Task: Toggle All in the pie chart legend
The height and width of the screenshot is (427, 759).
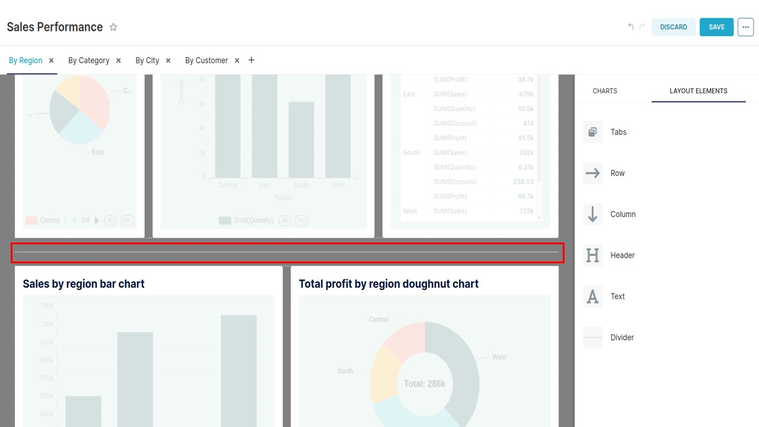Action: (110, 220)
